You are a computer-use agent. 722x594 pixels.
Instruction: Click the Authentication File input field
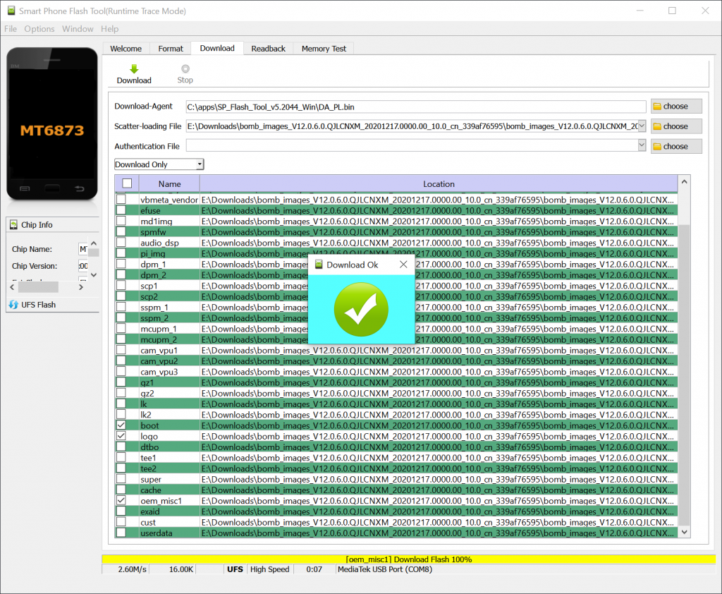(412, 145)
